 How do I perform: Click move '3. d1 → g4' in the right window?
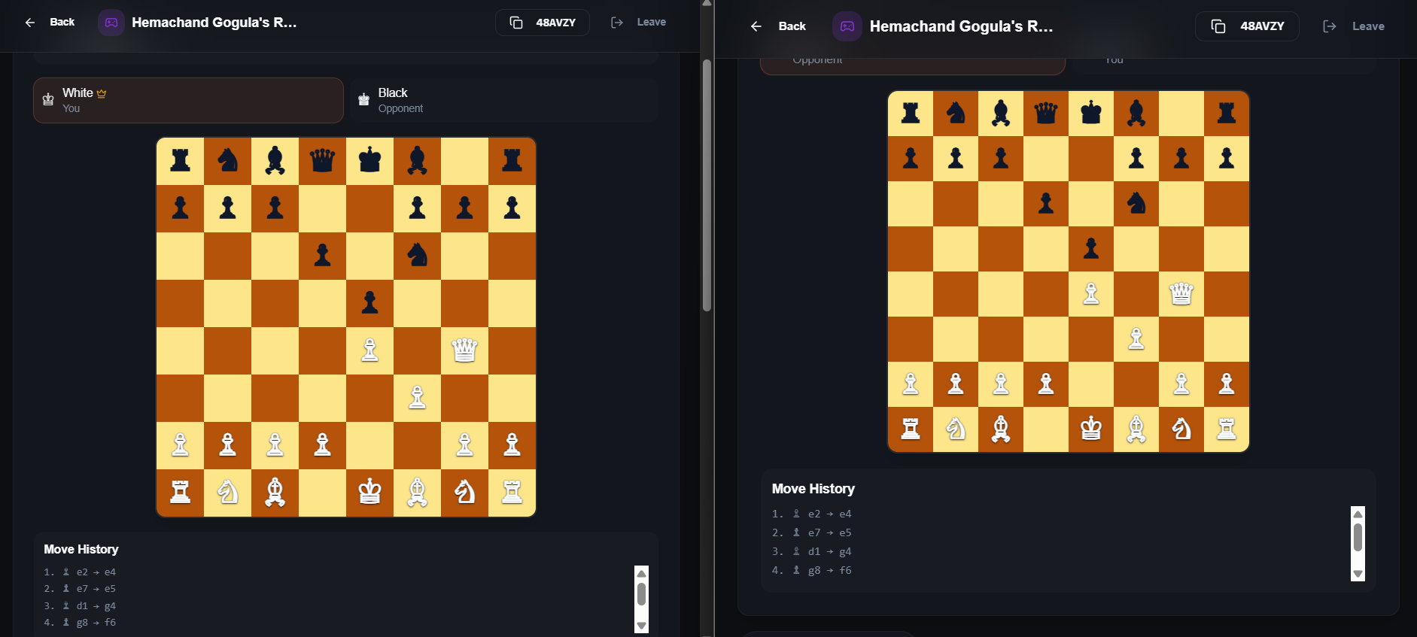(812, 552)
